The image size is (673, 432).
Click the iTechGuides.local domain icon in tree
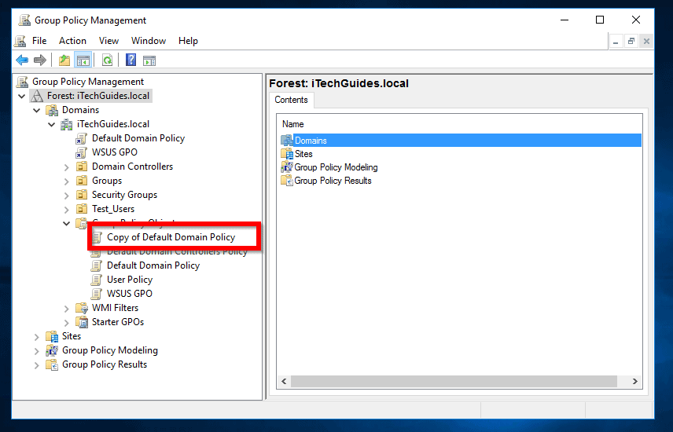tap(67, 124)
